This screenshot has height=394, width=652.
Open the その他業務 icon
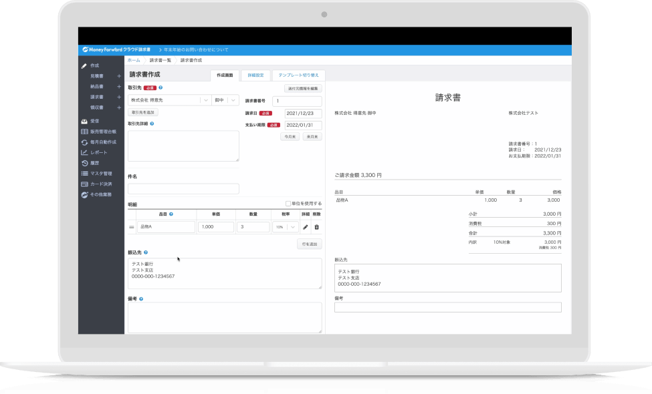[84, 195]
